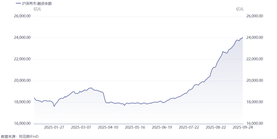
Task: Click left axis value 26,000.00
Action: (x=22, y=16)
